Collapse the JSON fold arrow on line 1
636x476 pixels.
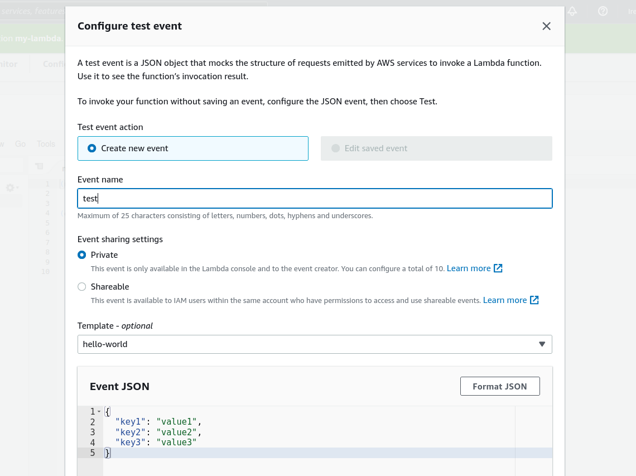[x=99, y=411]
